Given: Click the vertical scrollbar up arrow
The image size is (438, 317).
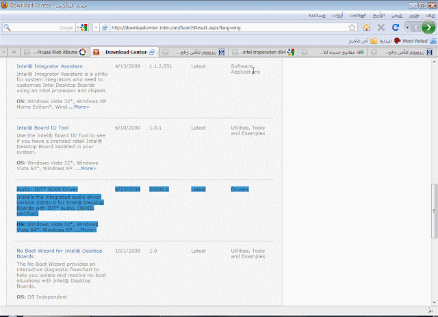Looking at the screenshot, I should coord(434,61).
